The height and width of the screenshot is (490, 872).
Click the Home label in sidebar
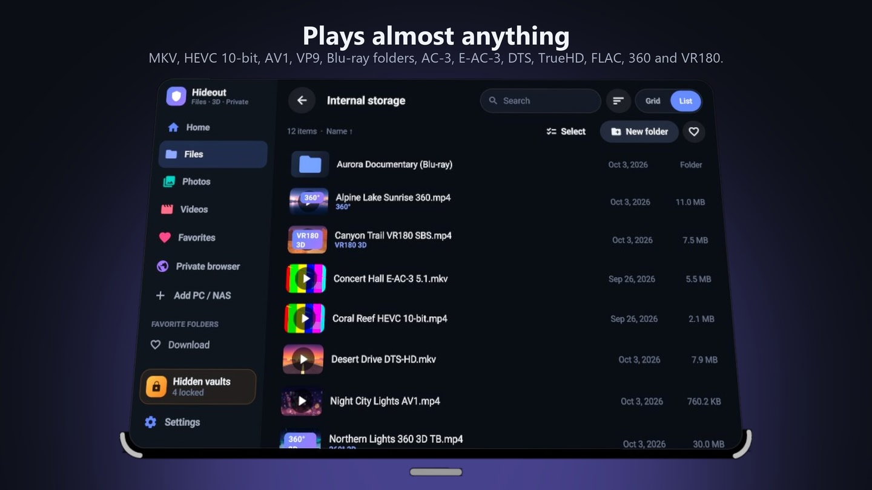(x=198, y=127)
